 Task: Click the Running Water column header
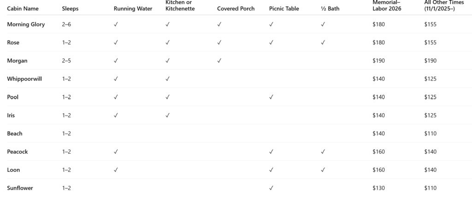(133, 8)
